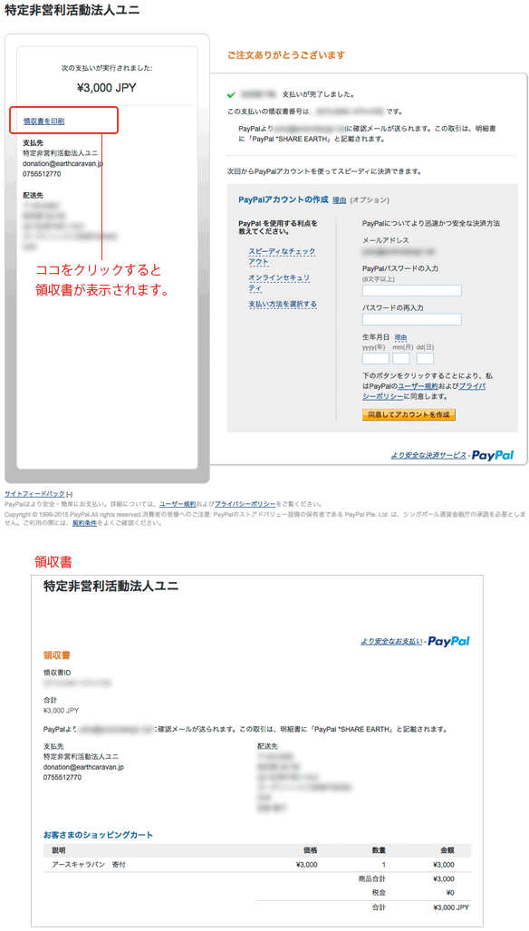The width and height of the screenshot is (529, 931).
Task: Click the PayPal logo on the receipt
Action: click(448, 641)
